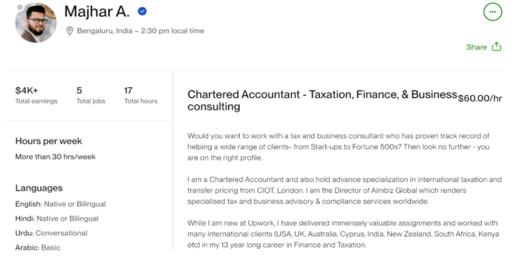Click the $60.00/hr hourly rate

[480, 98]
